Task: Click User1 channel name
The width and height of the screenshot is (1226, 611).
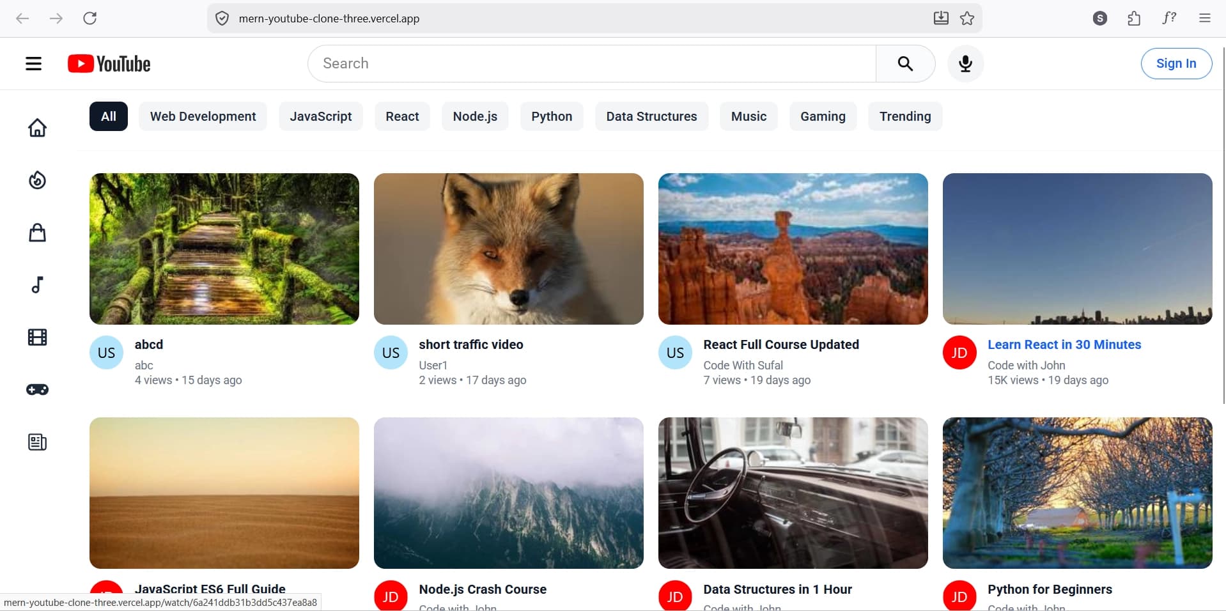Action: tap(433, 365)
